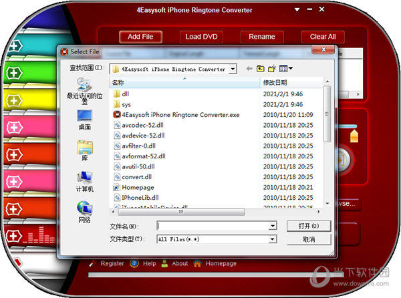Select the avfilter-0.dll file
Screen dimensions: 401x298
coord(135,146)
